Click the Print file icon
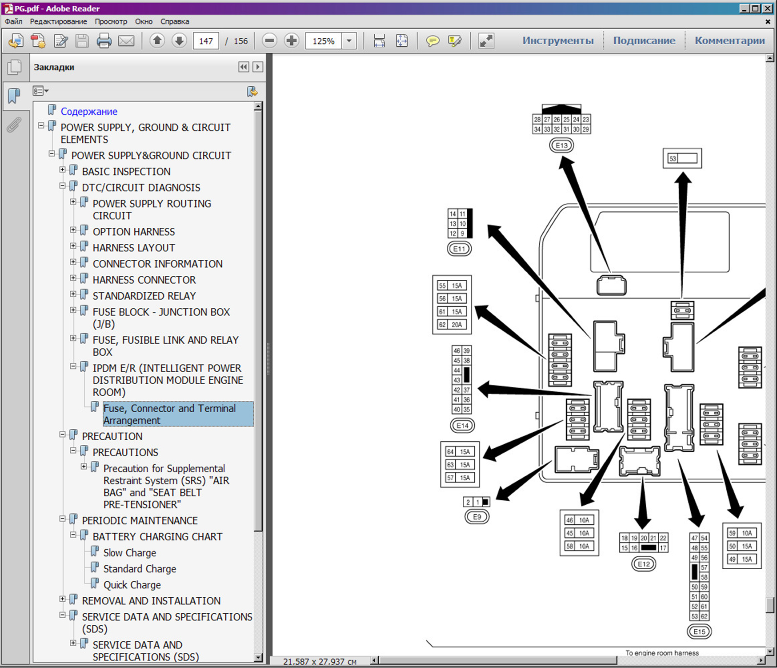 coord(104,41)
